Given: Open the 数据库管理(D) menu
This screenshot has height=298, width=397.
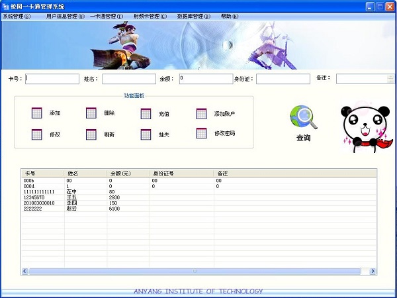Looking at the screenshot, I should click(194, 17).
